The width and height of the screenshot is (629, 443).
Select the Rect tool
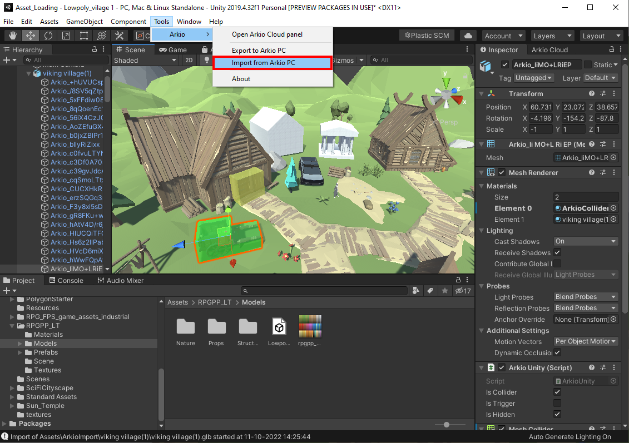tap(84, 36)
